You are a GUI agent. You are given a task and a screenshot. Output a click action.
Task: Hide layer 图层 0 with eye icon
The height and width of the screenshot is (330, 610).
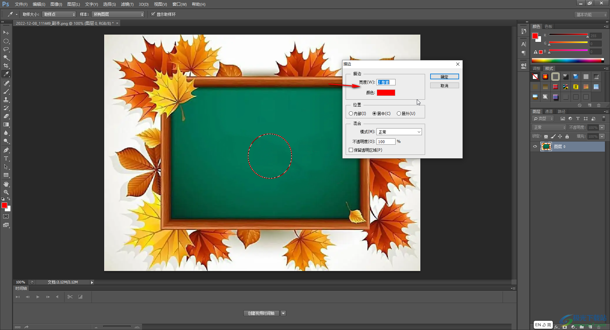pos(535,147)
